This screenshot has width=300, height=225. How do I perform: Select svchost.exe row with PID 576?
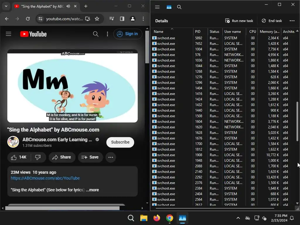pos(224,55)
